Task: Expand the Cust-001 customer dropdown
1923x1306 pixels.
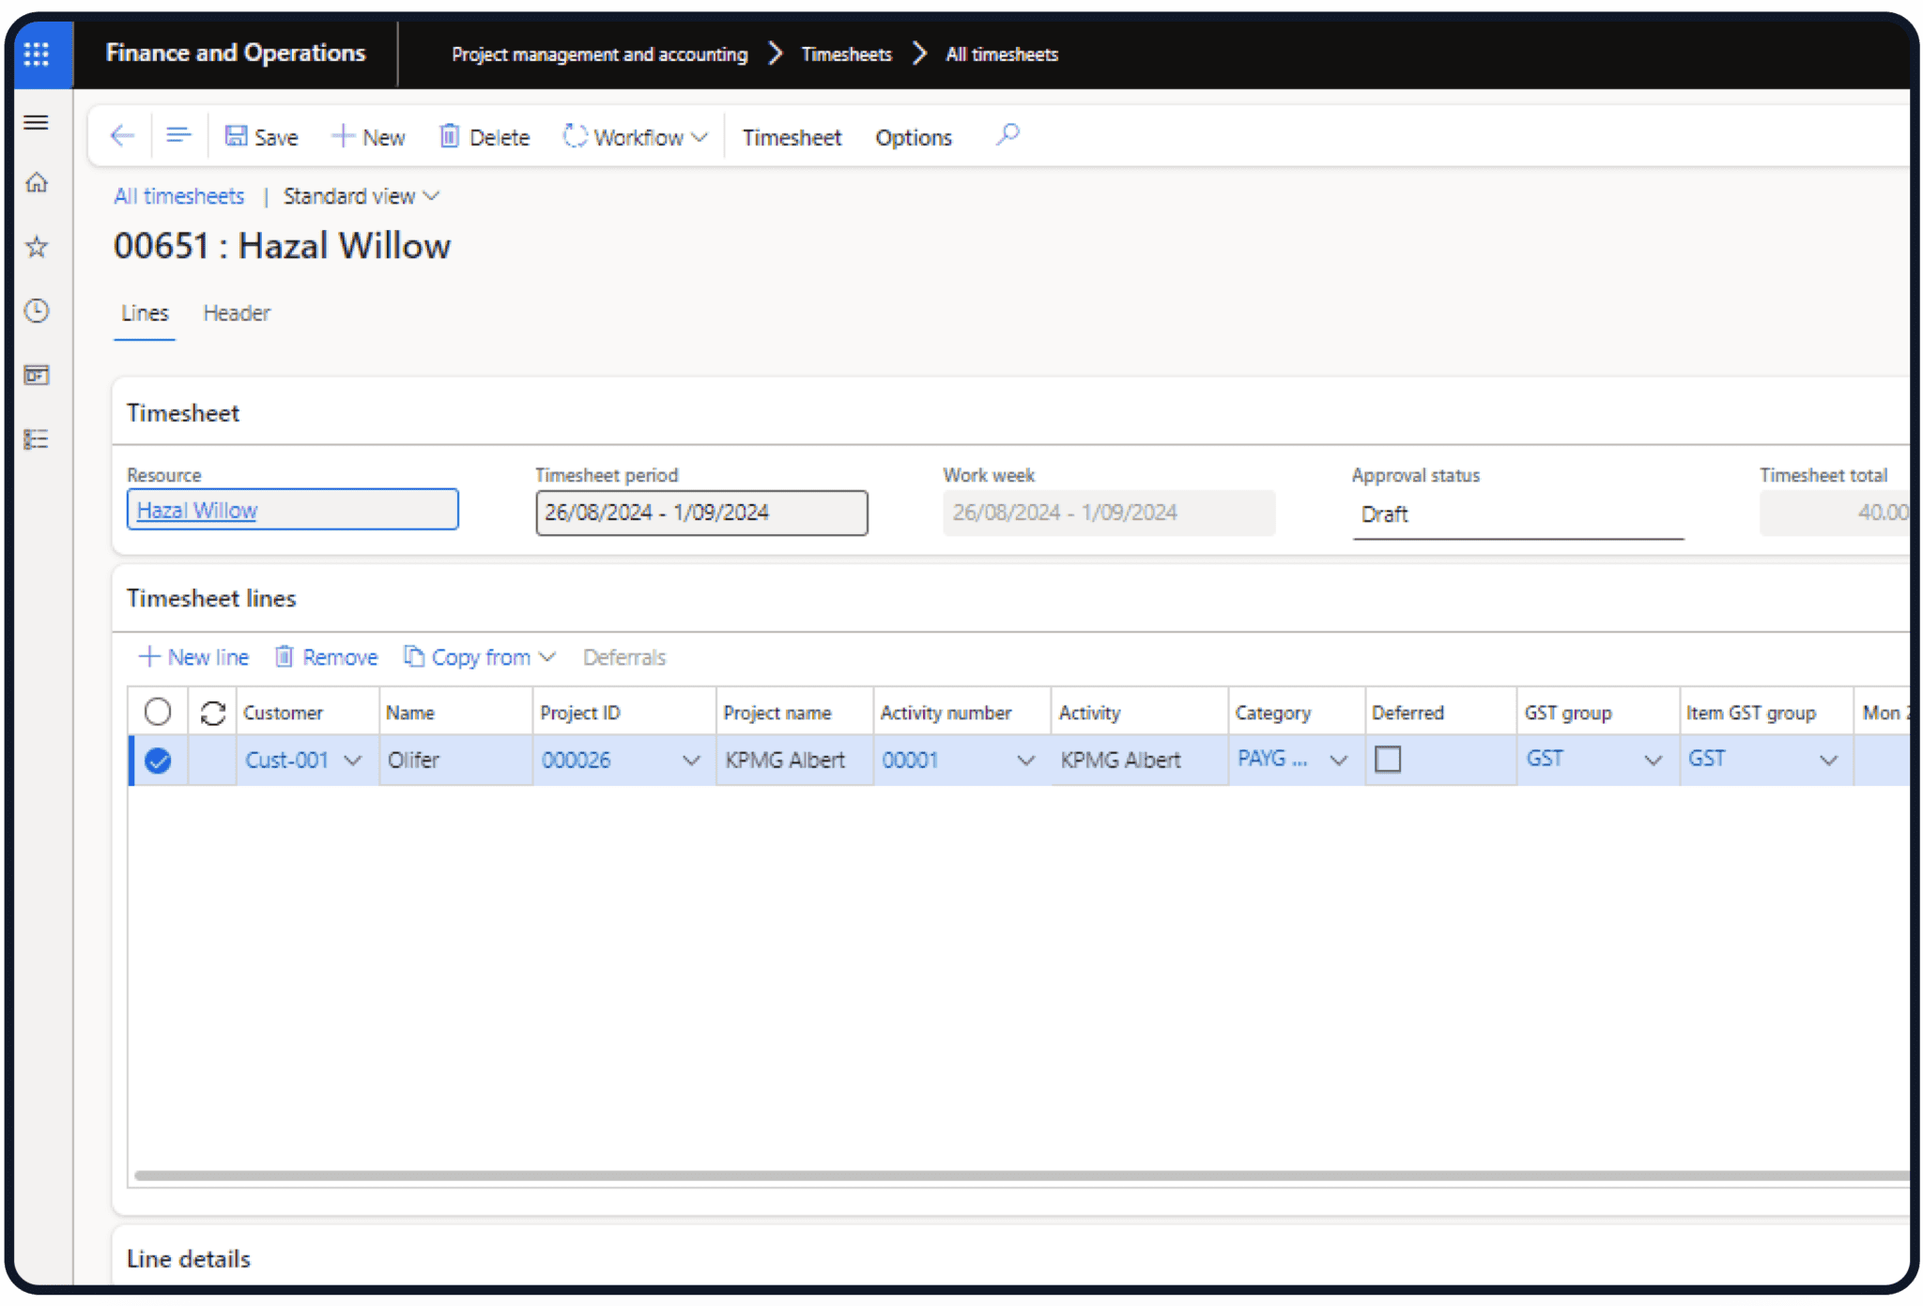Action: pyautogui.click(x=353, y=761)
